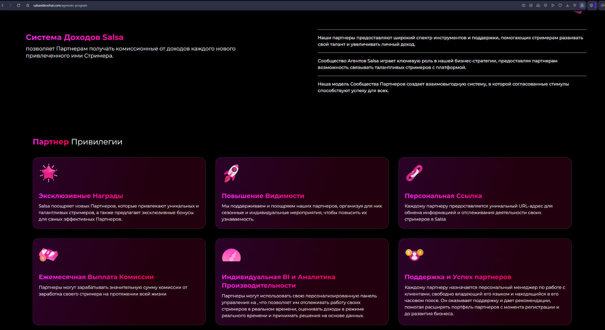The height and width of the screenshot is (330, 605).
Task: Open the shield privacy protection icon
Action: tap(546, 5)
